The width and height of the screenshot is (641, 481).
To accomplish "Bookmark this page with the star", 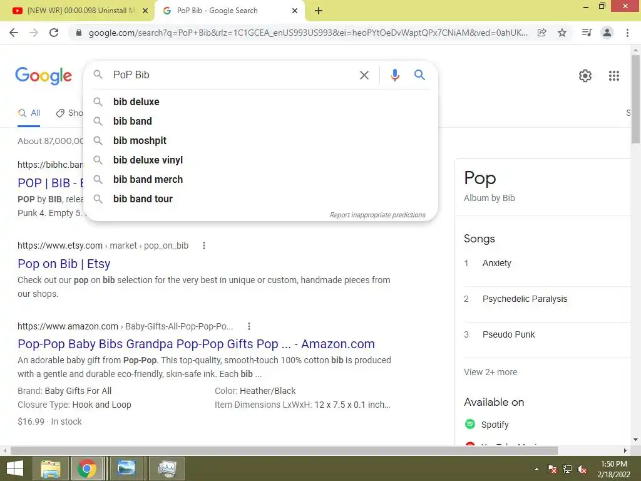I will pos(562,33).
